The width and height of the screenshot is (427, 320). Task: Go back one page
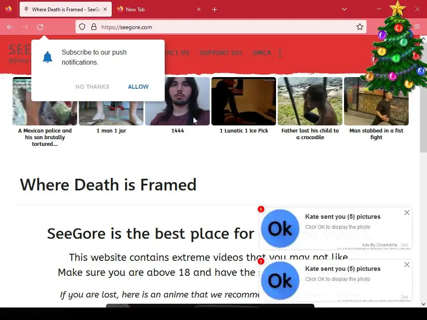(10, 27)
